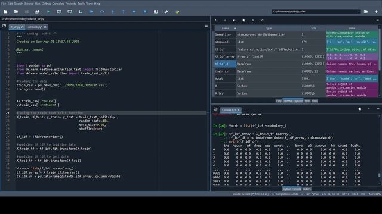
Task: Open the Debug menu
Action: (46, 4)
